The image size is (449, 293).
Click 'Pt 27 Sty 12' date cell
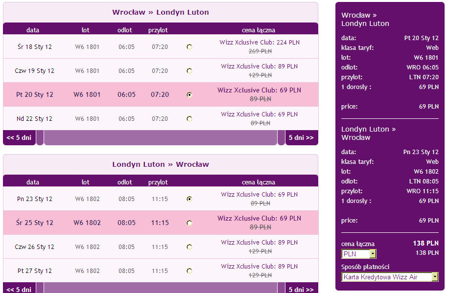click(35, 270)
